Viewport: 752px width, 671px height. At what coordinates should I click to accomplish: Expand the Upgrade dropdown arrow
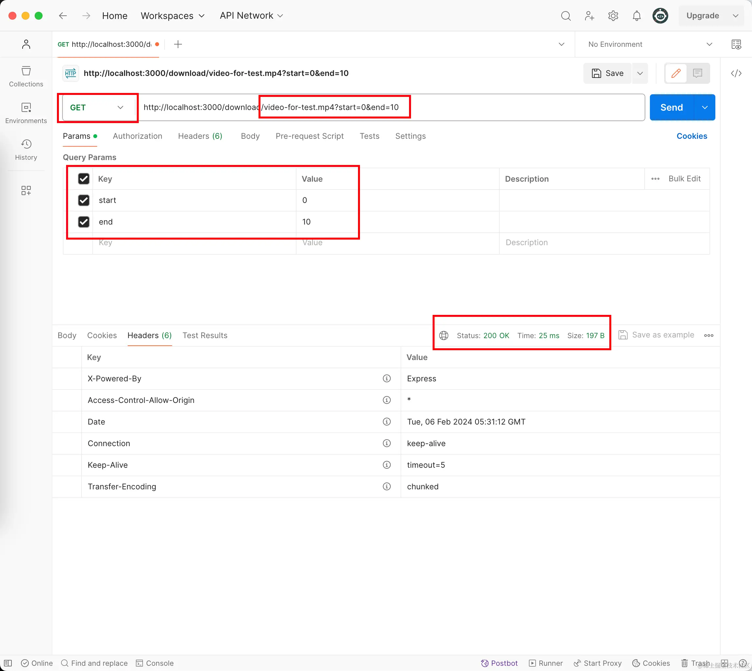735,16
